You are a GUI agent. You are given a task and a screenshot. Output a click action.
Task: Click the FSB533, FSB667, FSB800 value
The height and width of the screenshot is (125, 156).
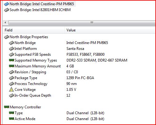tap(85, 54)
